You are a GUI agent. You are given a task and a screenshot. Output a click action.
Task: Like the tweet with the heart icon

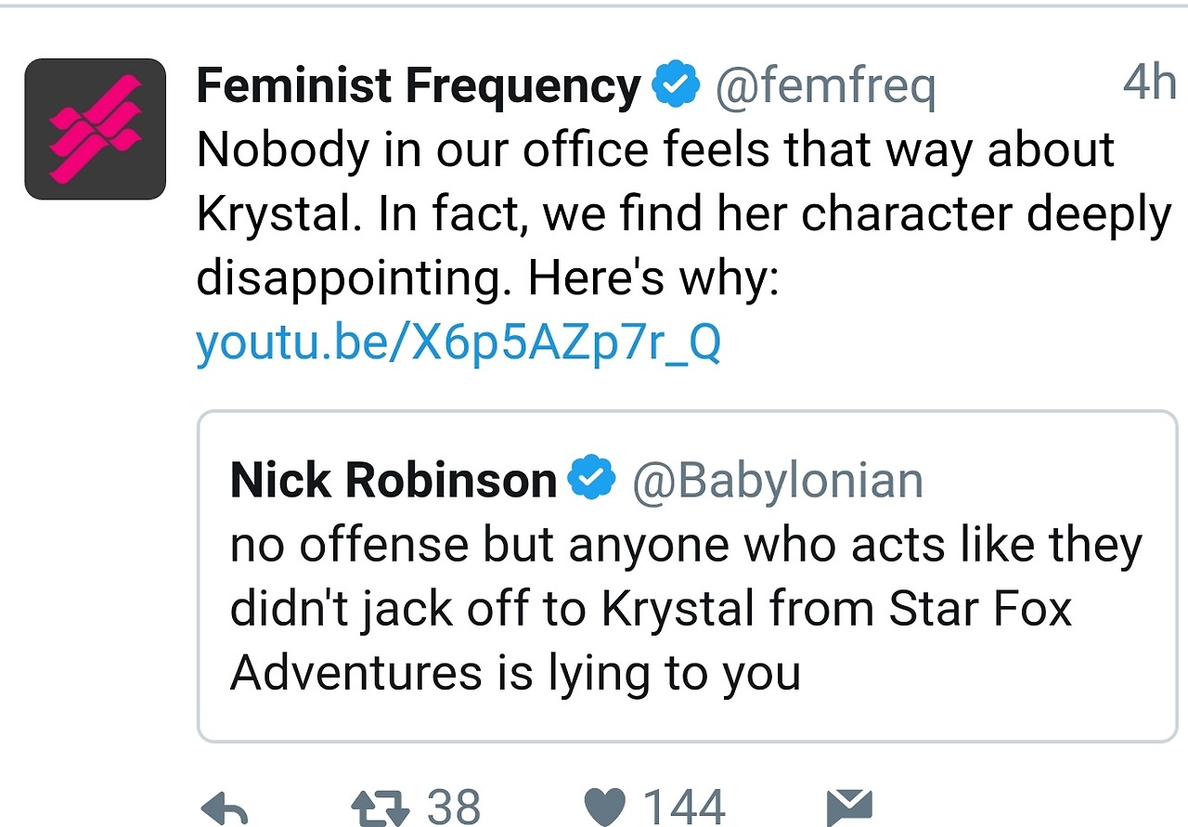coord(607,808)
